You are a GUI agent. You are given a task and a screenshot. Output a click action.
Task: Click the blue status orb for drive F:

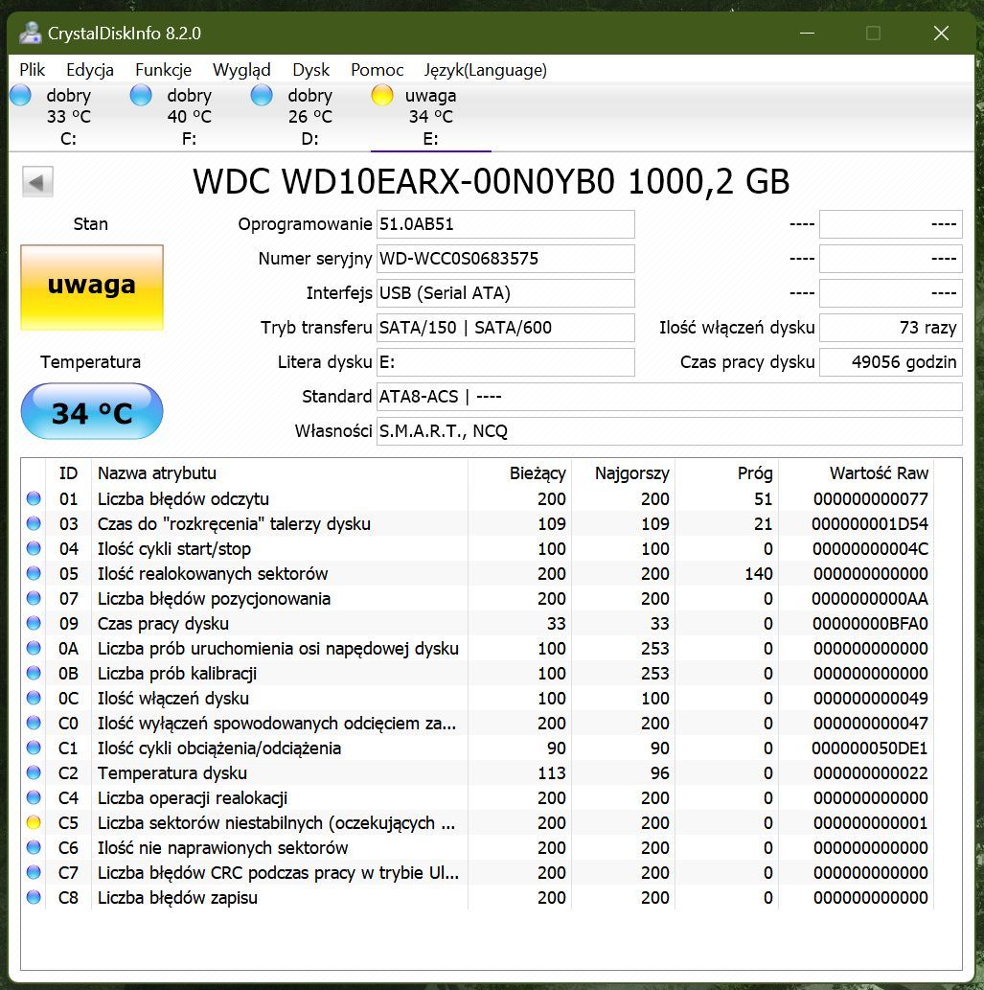141,95
